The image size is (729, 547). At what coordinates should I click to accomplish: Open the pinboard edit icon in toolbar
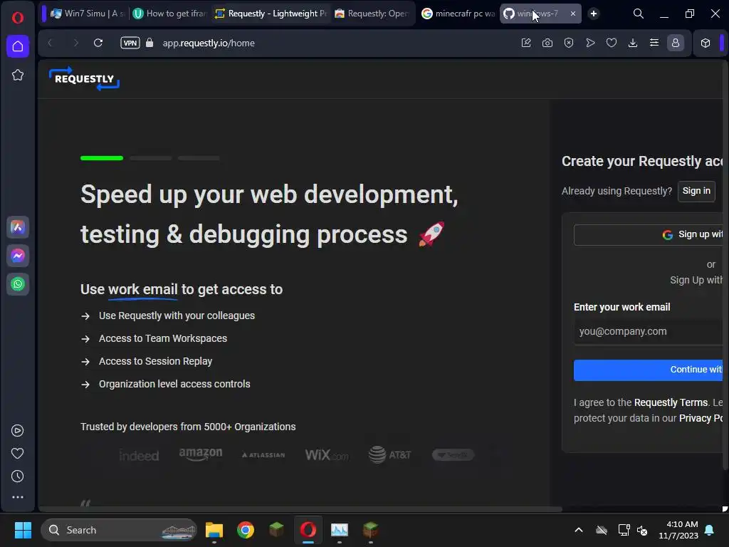point(526,43)
